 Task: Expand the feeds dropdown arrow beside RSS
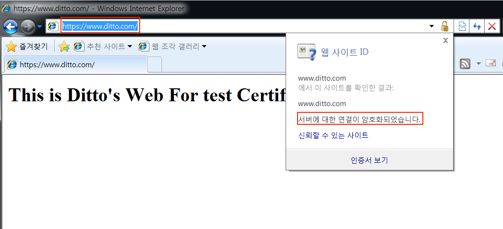pos(479,63)
